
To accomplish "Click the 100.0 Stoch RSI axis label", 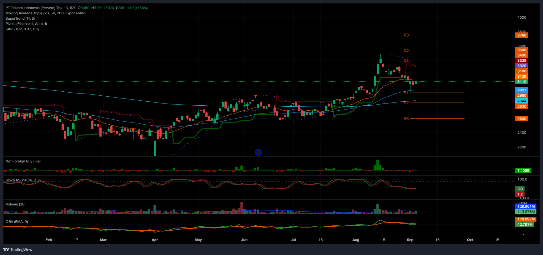I will tap(522, 179).
